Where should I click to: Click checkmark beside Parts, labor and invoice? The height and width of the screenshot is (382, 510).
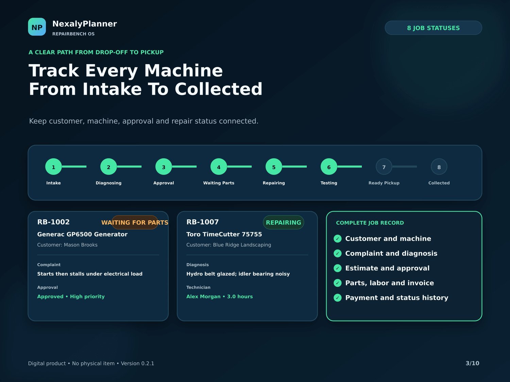point(338,283)
